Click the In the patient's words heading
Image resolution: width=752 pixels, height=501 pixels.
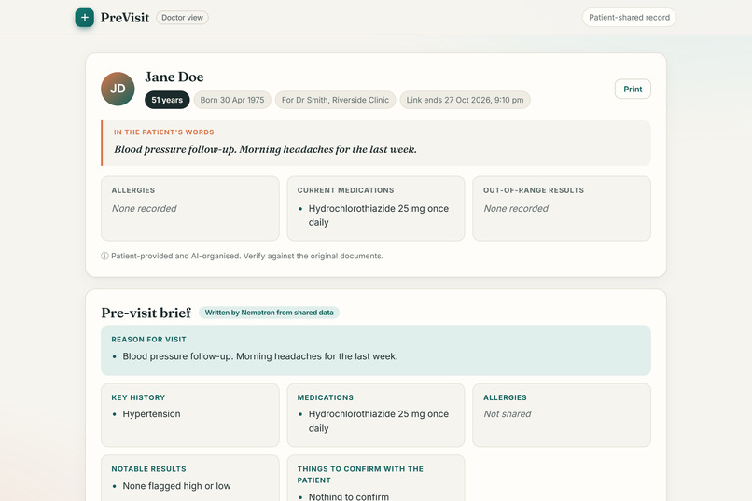point(164,132)
